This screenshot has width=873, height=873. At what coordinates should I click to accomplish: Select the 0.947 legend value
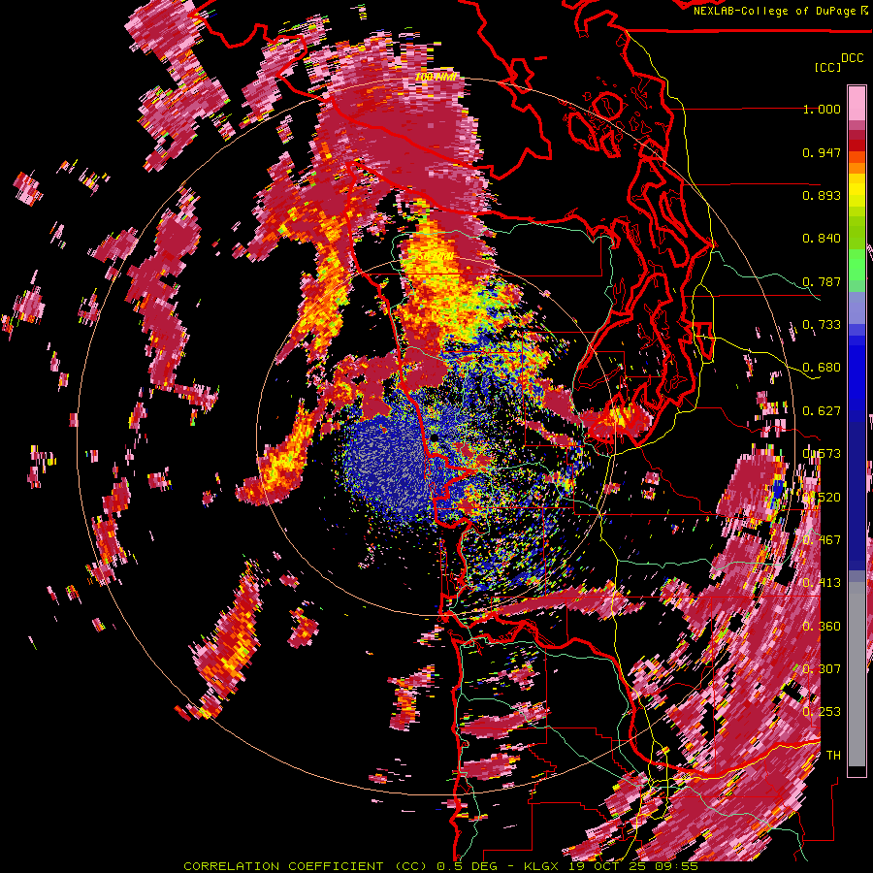(822, 152)
